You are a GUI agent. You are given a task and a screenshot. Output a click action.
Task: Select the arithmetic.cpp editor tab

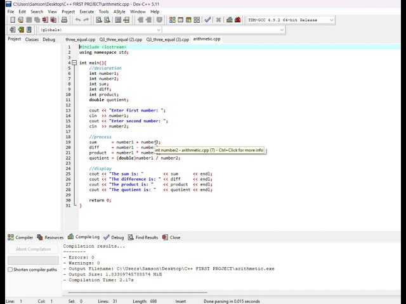(207, 39)
